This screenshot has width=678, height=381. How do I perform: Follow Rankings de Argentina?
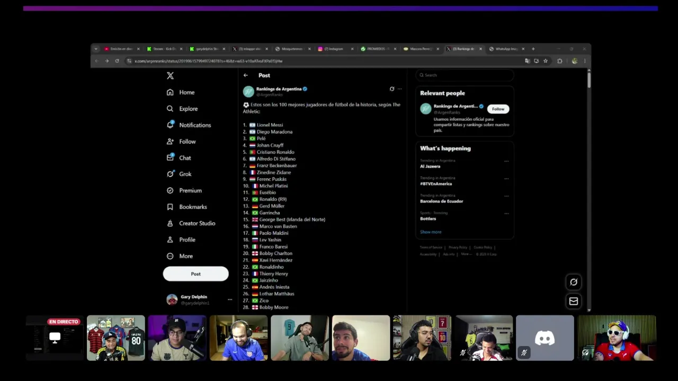click(498, 109)
